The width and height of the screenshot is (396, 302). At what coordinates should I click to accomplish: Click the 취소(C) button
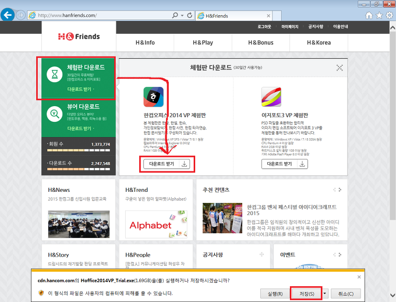click(x=346, y=294)
